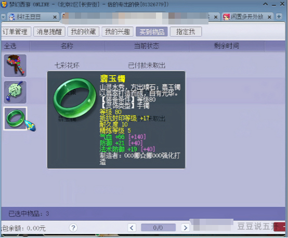Close the 闲置多开外放 tab
The height and width of the screenshot is (238, 288).
pos(269,17)
